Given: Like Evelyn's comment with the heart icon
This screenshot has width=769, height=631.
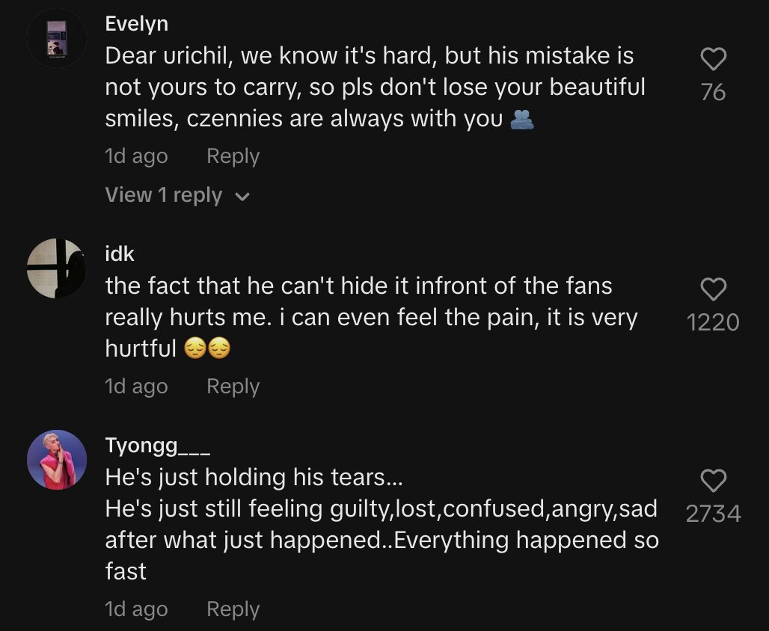Looking at the screenshot, I should (713, 59).
